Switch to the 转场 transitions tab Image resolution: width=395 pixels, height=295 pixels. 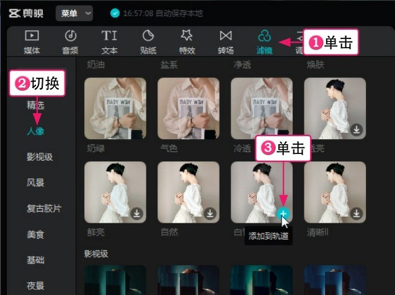226,42
